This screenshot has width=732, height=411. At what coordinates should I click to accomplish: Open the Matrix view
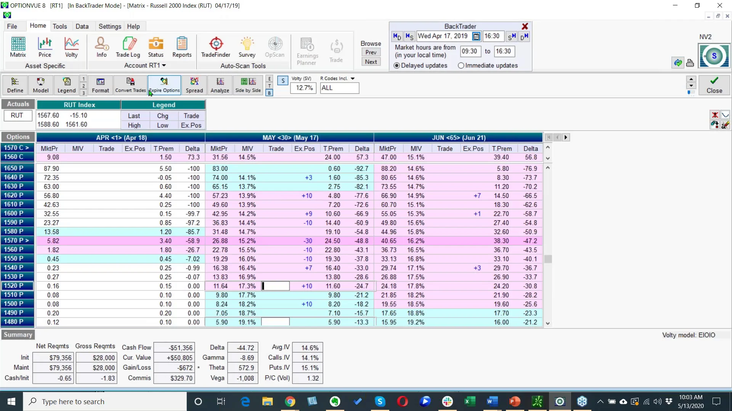pos(18,47)
